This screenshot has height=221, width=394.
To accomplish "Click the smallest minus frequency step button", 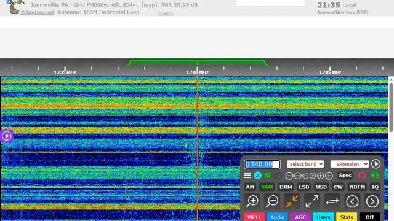I will pyautogui.click(x=305, y=176).
